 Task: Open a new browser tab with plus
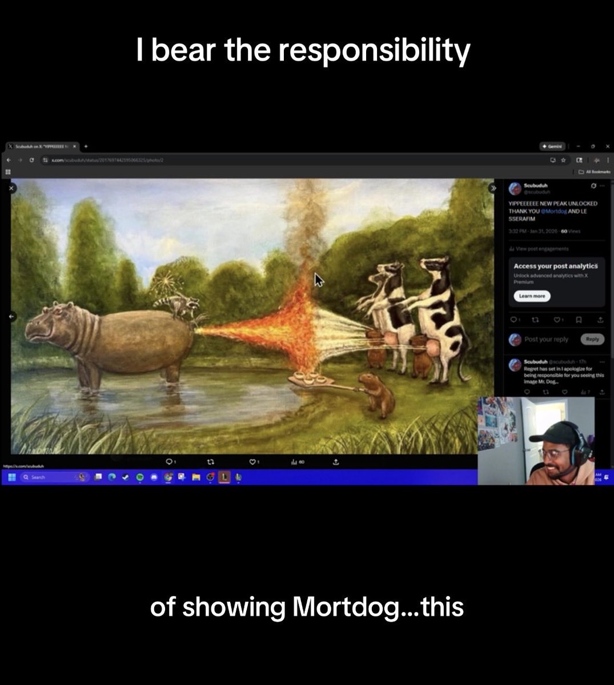pos(86,146)
